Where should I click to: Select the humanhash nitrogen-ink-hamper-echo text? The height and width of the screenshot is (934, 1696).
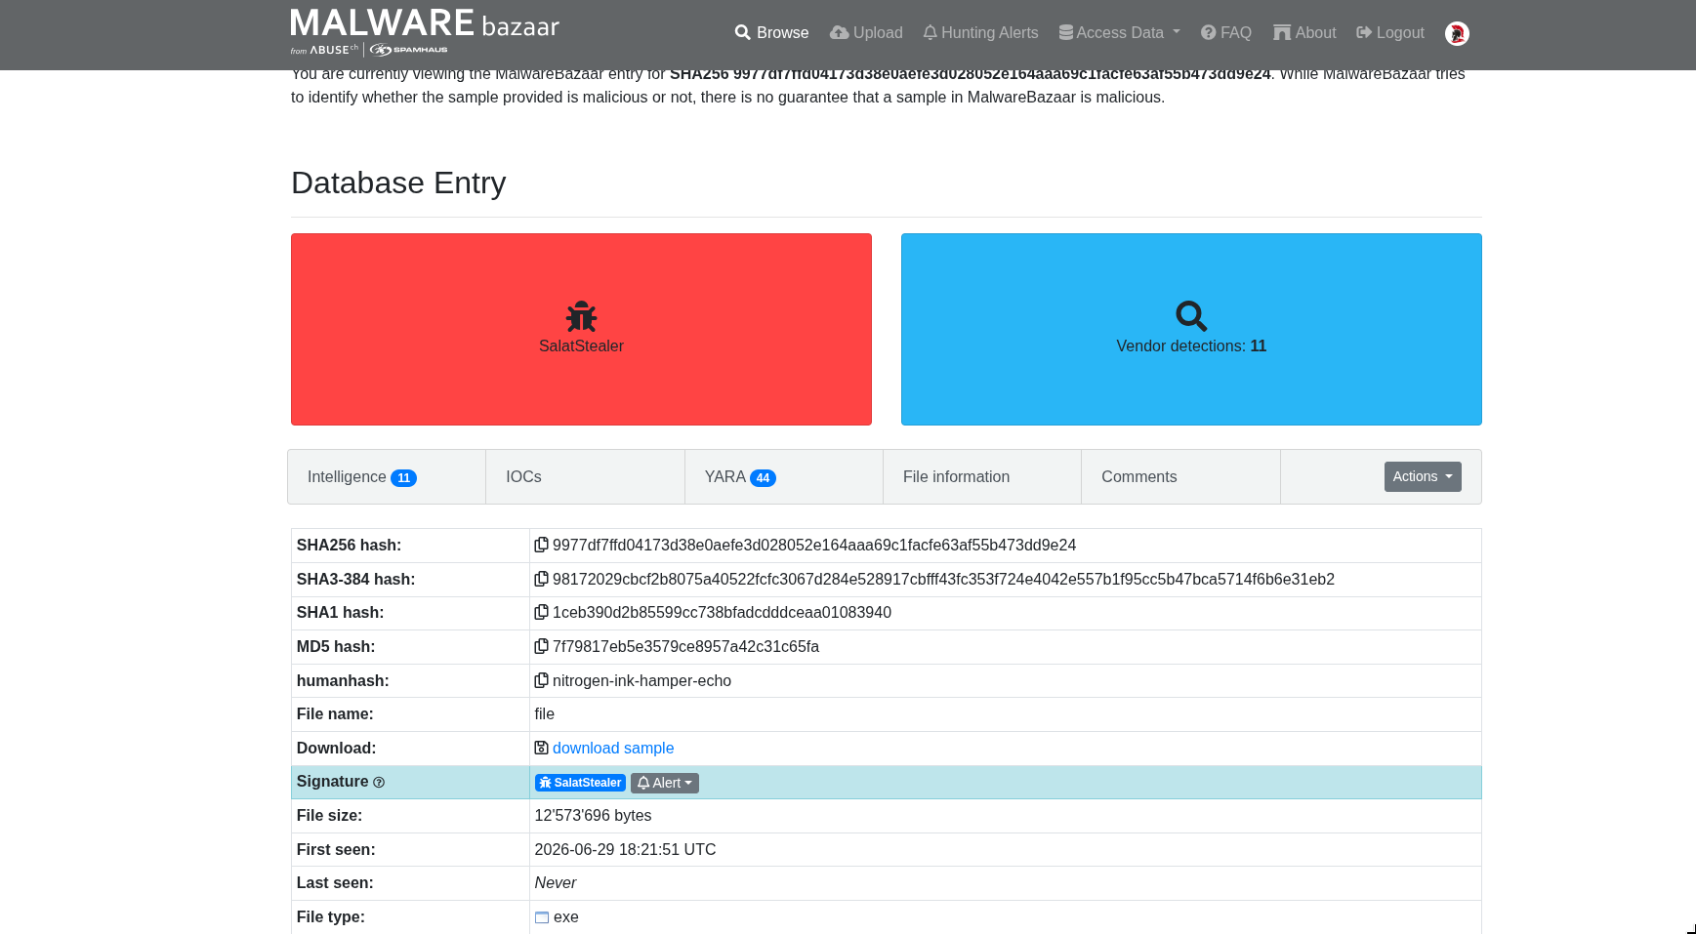(641, 680)
